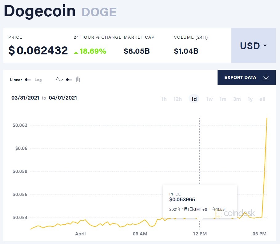Click the candlestick chart icon

78,79
